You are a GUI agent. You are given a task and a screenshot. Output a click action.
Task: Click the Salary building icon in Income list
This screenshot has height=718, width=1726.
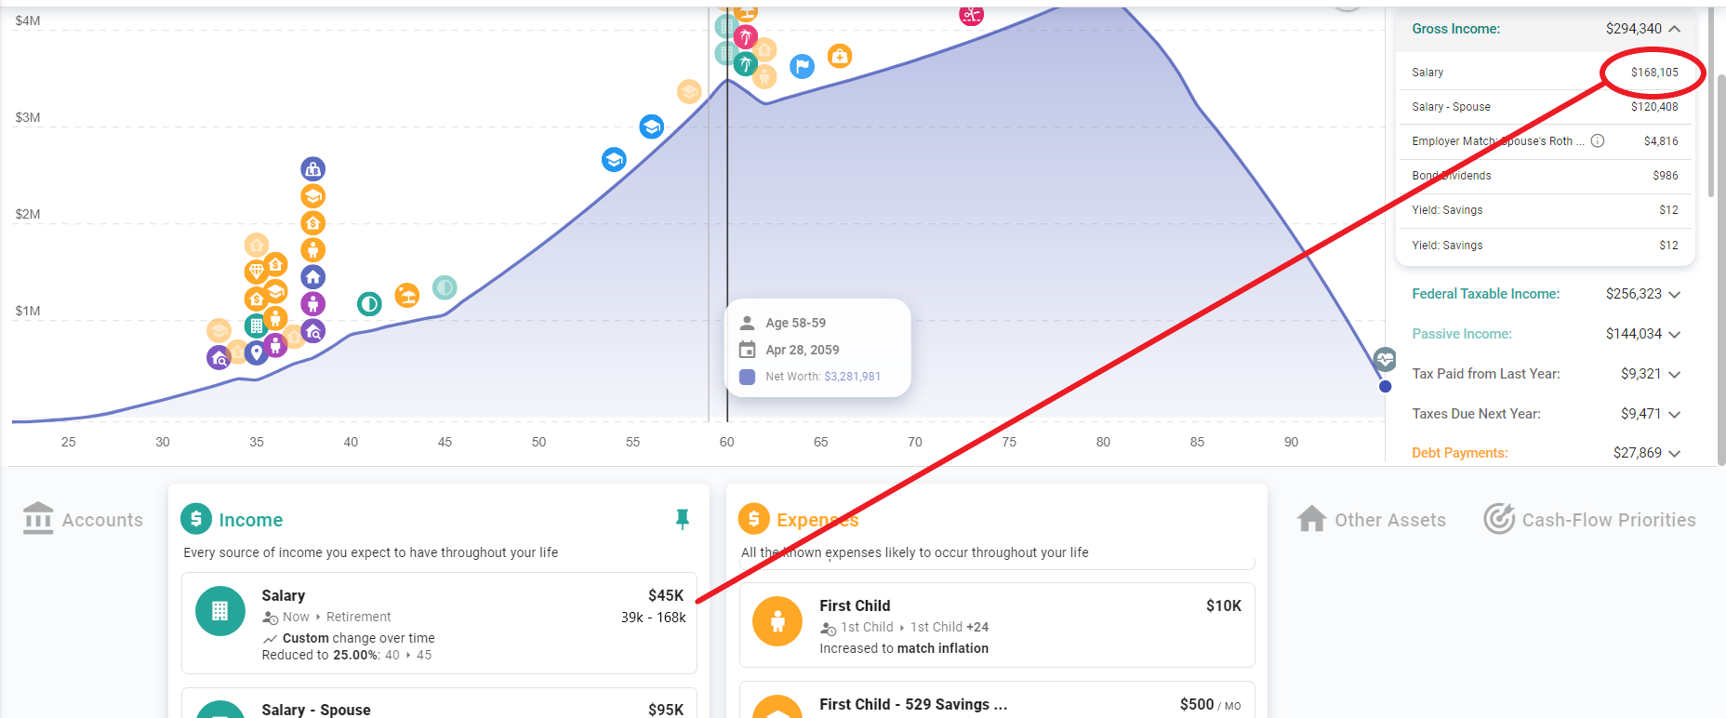220,611
